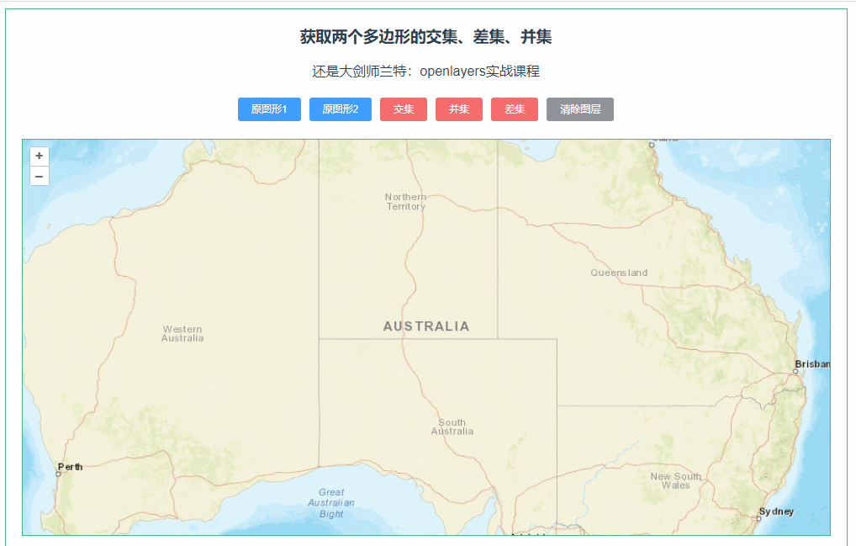Click the AUSTRALIA label on the map

[x=426, y=326]
